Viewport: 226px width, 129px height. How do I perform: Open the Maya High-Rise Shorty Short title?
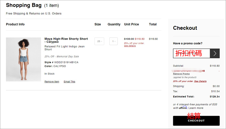(66, 40)
